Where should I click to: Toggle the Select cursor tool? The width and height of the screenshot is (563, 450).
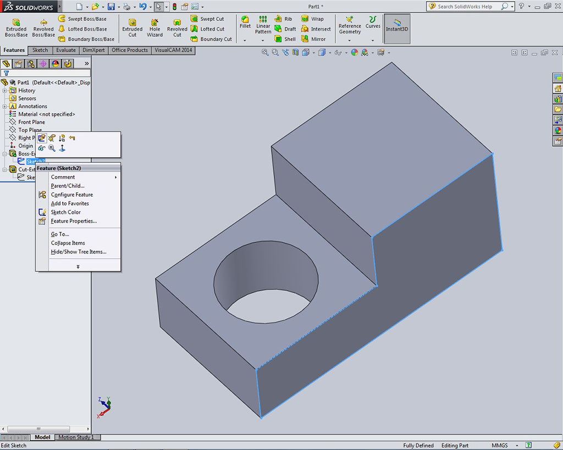(158, 7)
